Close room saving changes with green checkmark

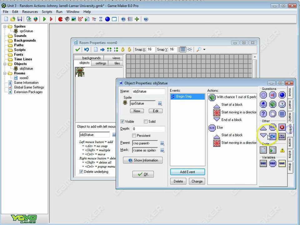77,50
